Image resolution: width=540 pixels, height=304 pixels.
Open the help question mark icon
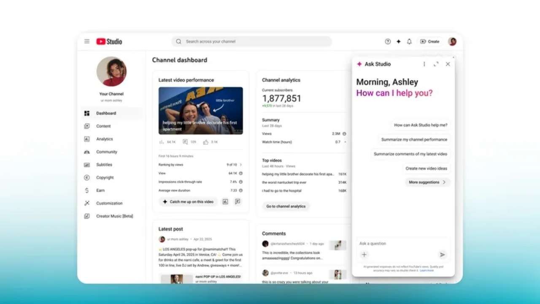click(x=388, y=41)
